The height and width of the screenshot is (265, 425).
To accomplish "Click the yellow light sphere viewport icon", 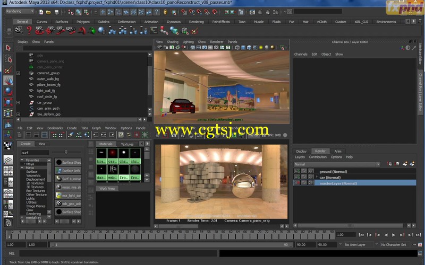I will 261,48.
